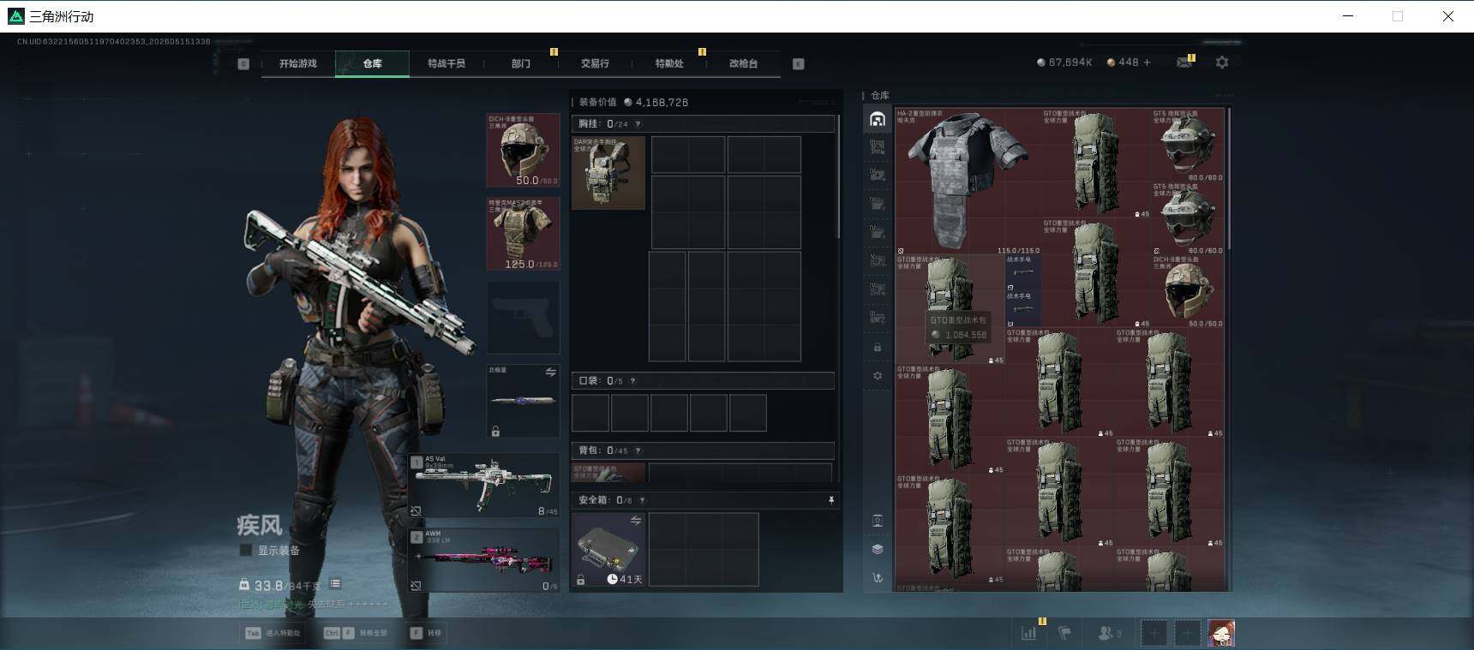Switch to the 开始游戏 tab
This screenshot has width=1474, height=650.
tap(297, 63)
